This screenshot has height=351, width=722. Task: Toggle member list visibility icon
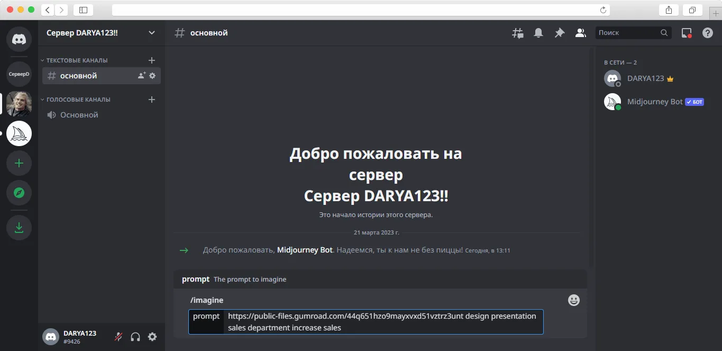pyautogui.click(x=580, y=33)
